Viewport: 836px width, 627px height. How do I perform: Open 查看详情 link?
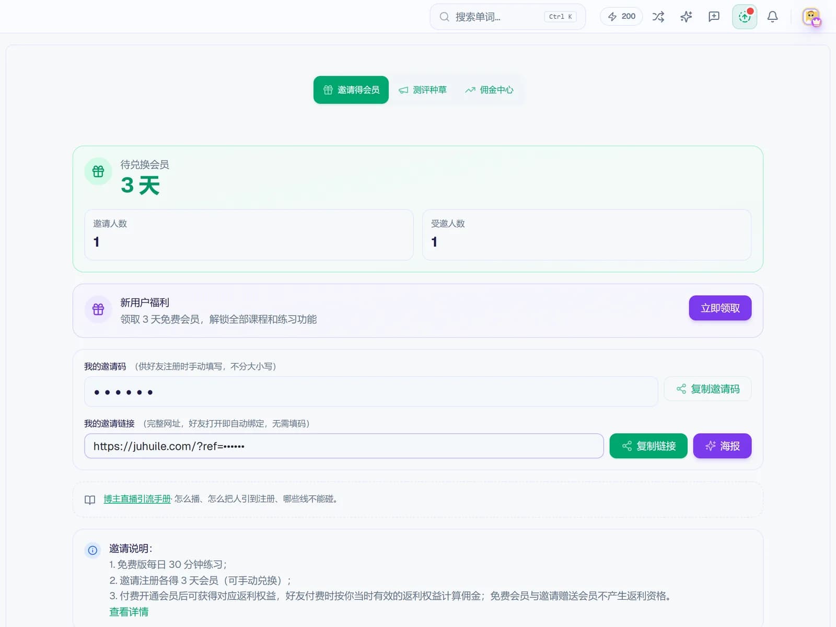(129, 612)
